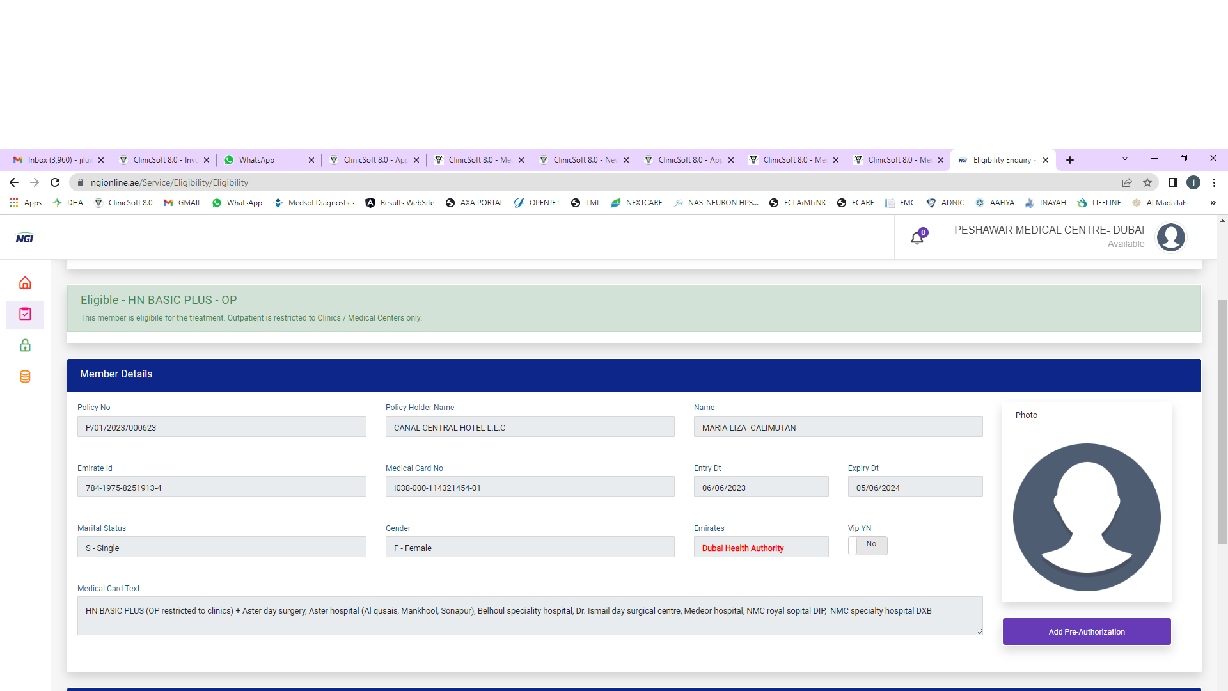This screenshot has height=691, width=1228.
Task: Open the clipboard eligibility sidebar icon
Action: [x=25, y=314]
